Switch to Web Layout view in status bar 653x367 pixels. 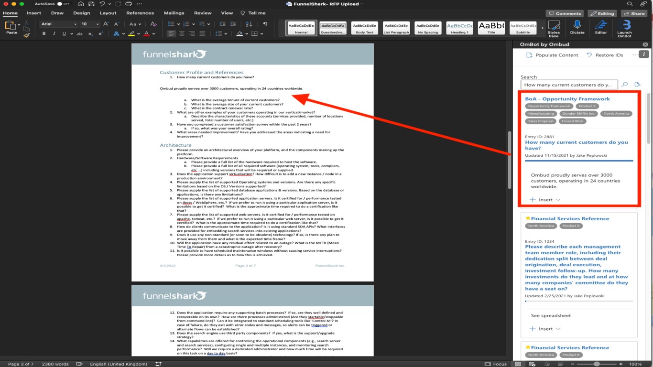(532, 364)
